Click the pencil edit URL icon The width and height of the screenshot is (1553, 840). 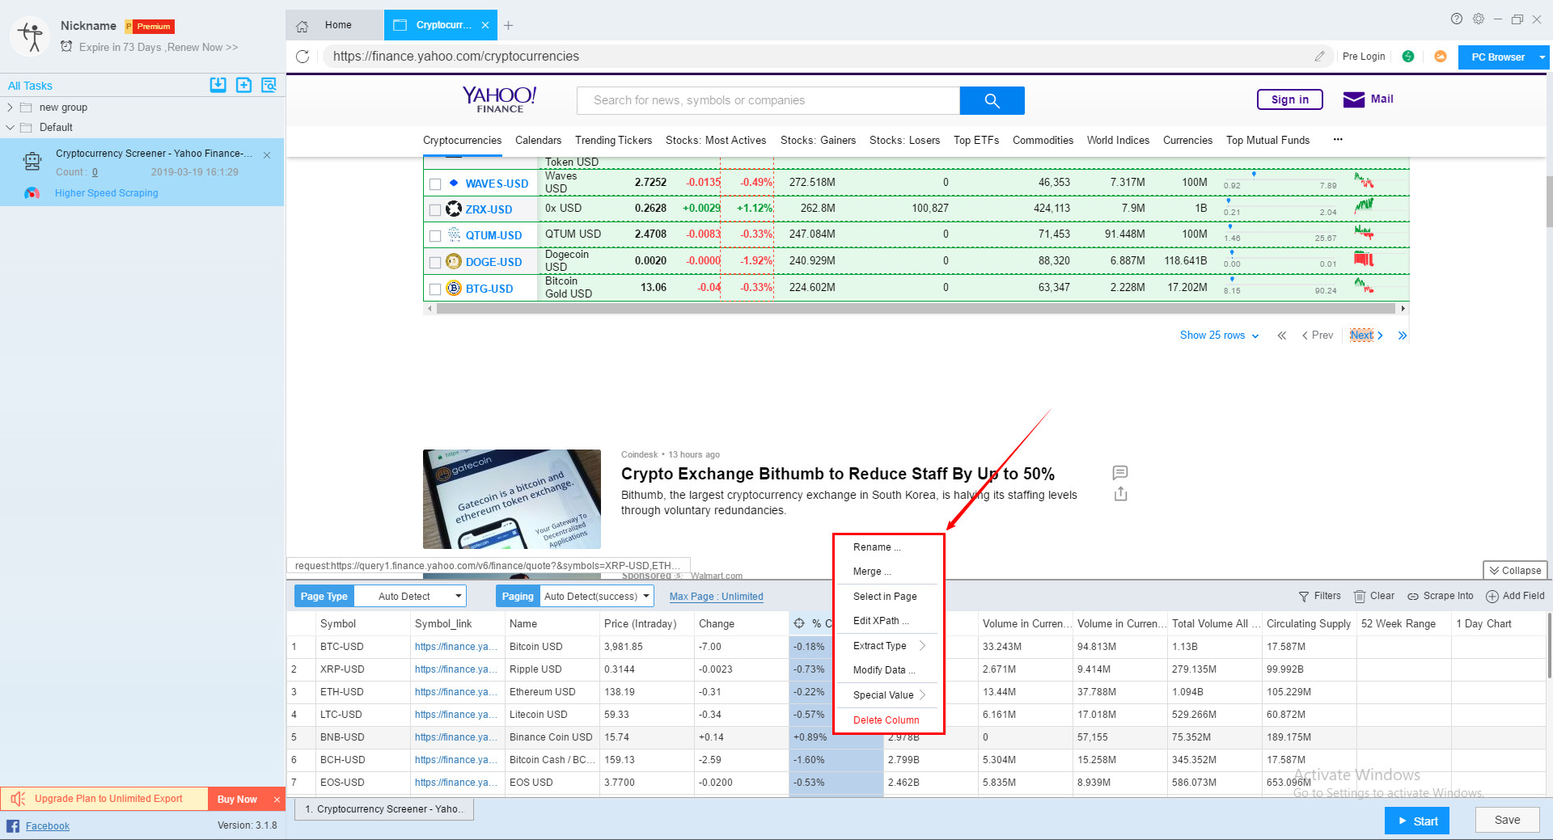[1319, 57]
